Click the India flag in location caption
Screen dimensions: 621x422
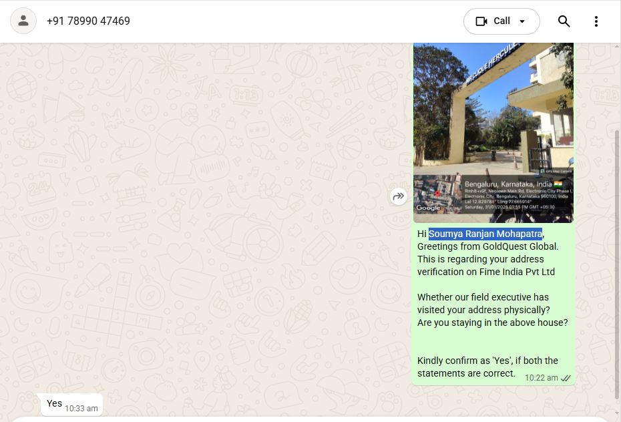[x=558, y=183]
